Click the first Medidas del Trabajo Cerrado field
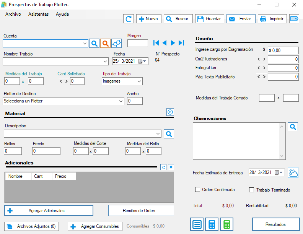The image size is (303, 234). [x=267, y=98]
